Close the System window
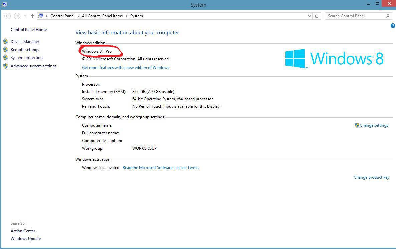This screenshot has width=396, height=249. coord(389,3)
